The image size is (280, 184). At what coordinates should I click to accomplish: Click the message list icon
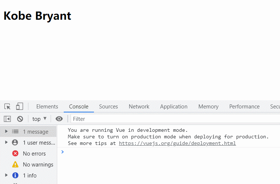[15, 131]
